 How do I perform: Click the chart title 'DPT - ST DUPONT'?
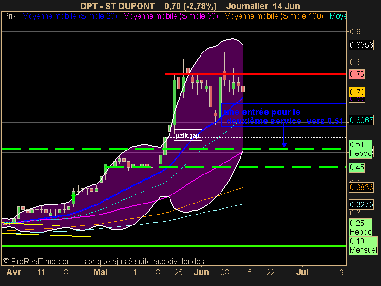(x=118, y=6)
